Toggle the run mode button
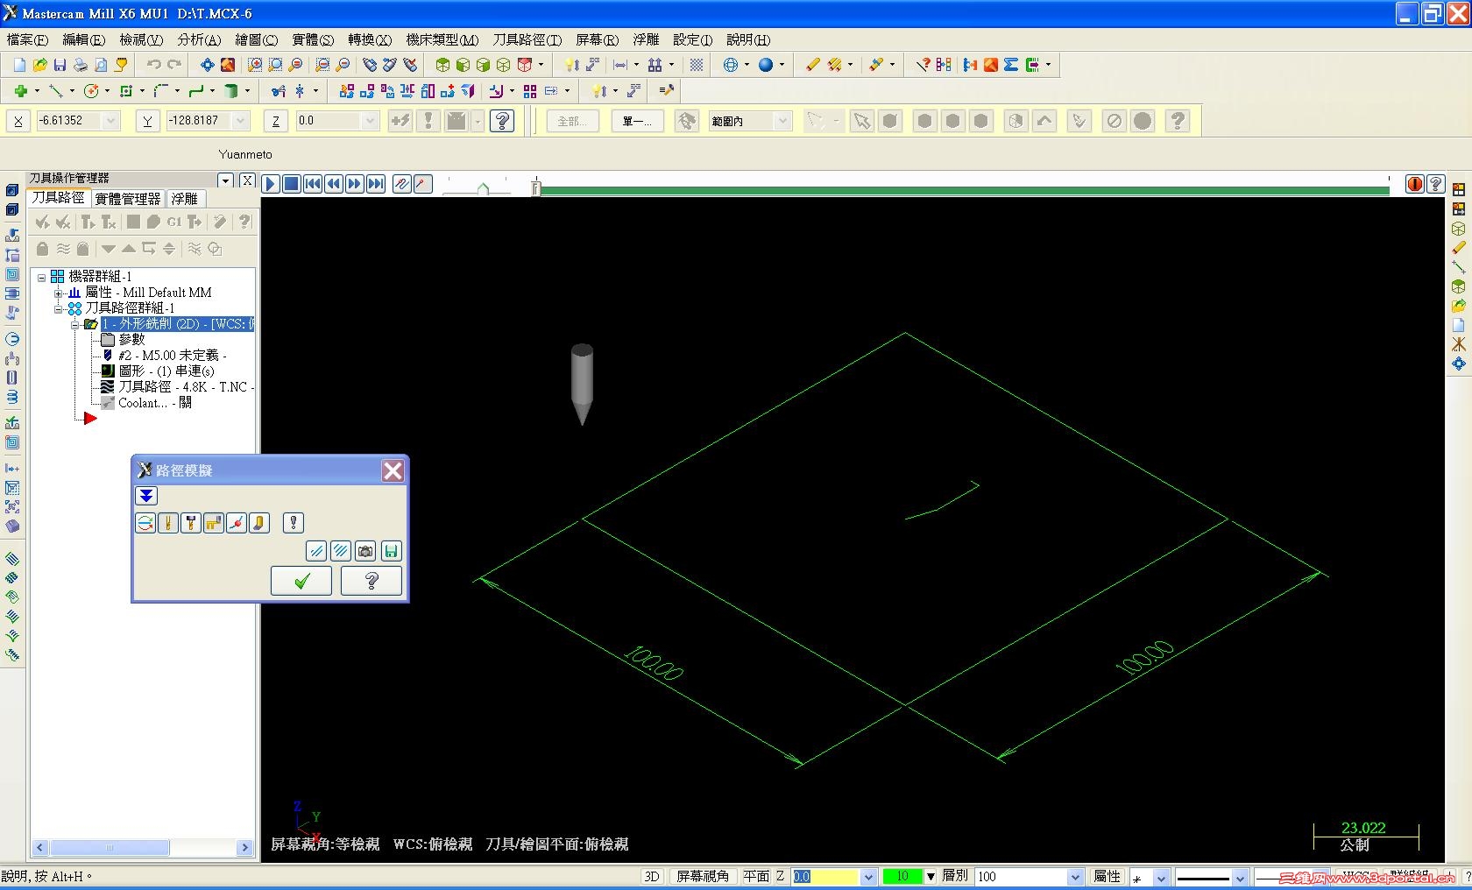Viewport: 1472px width, 890px height. [x=423, y=184]
